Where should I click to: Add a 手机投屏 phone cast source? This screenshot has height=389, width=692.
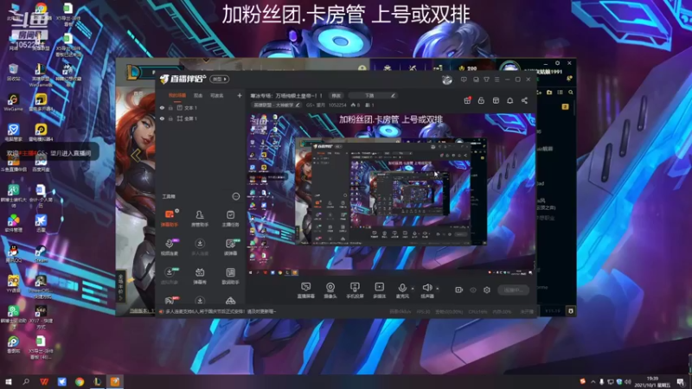pyautogui.click(x=355, y=290)
